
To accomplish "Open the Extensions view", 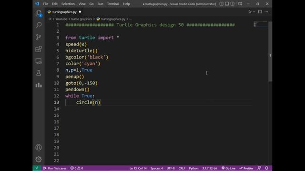I will point(39,49).
